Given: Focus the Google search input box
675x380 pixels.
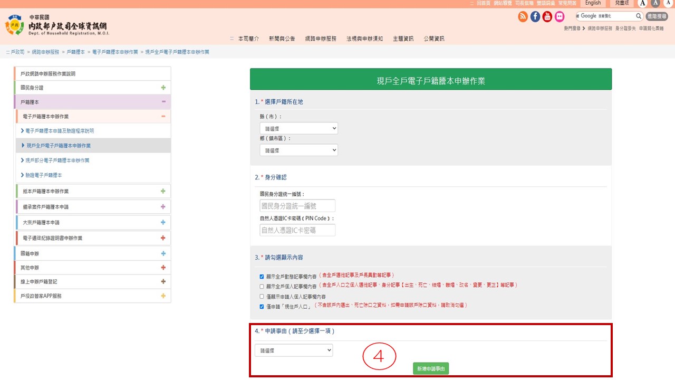Looking at the screenshot, I should tap(605, 16).
